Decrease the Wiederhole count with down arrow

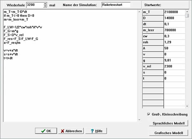(x=45, y=6)
